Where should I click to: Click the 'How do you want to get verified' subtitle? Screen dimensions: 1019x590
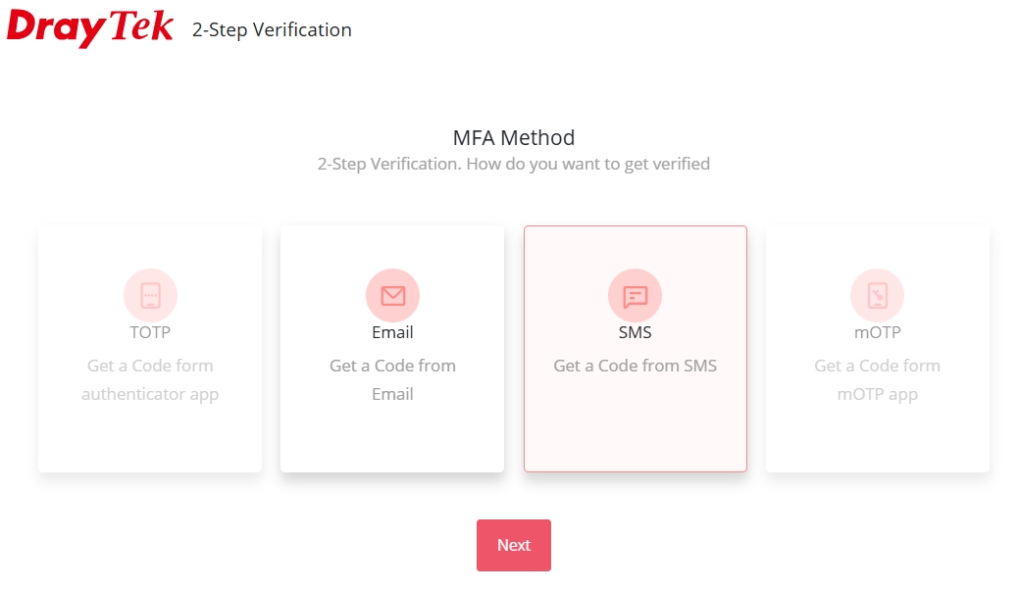click(x=587, y=164)
